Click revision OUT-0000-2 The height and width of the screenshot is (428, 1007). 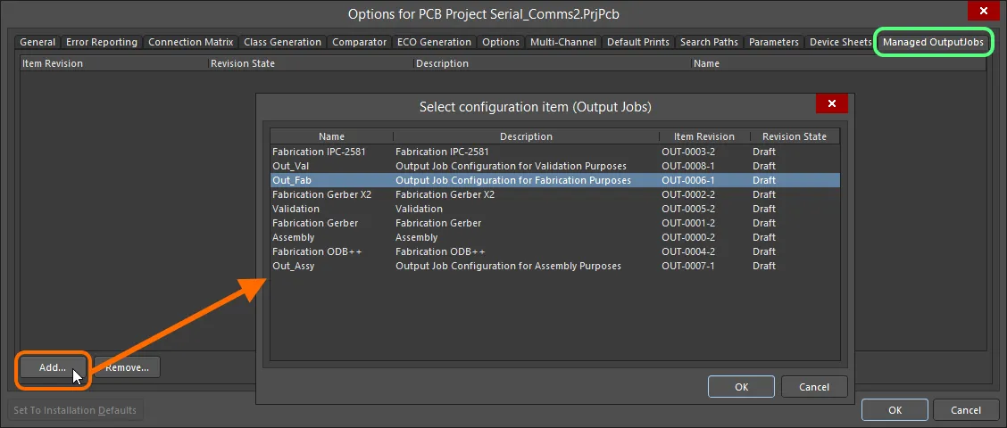coord(687,237)
